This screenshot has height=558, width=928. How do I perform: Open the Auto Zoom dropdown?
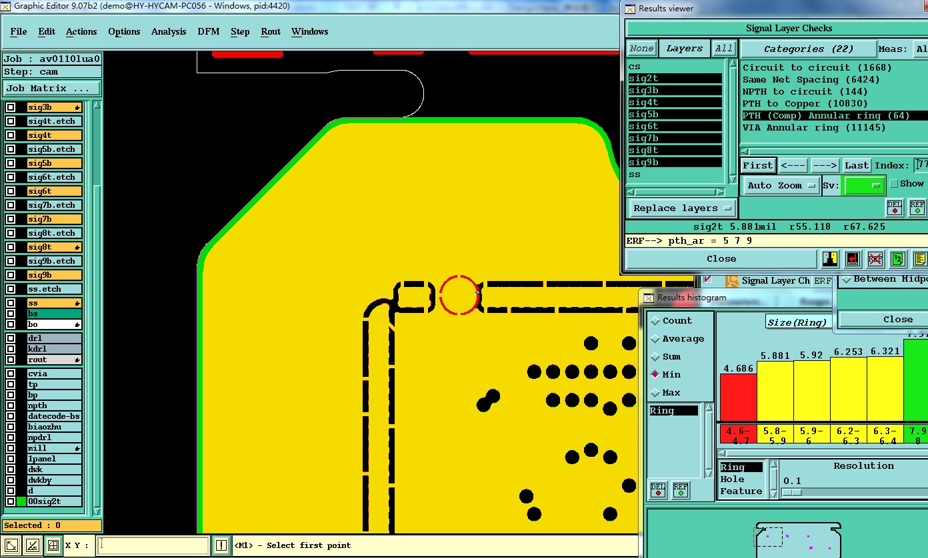tap(781, 186)
